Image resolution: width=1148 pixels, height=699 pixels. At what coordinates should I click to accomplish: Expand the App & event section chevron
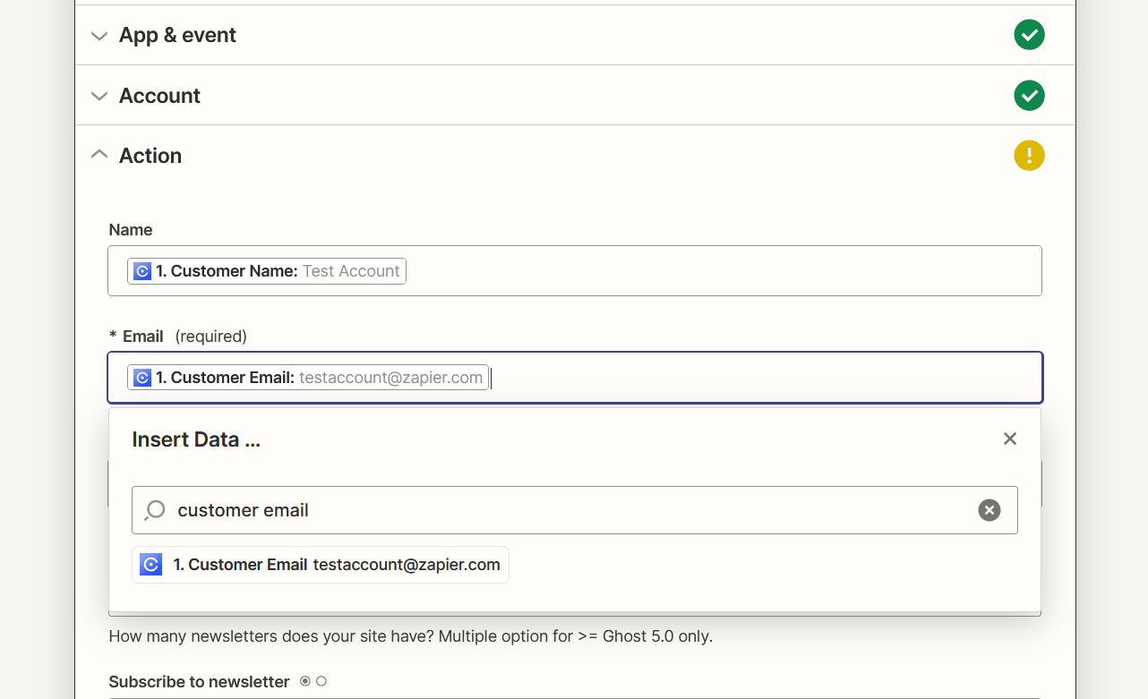pos(99,36)
